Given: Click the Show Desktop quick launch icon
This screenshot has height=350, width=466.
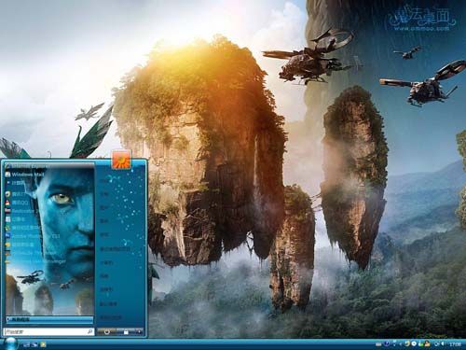Looking at the screenshot, I should pyautogui.click(x=27, y=344).
